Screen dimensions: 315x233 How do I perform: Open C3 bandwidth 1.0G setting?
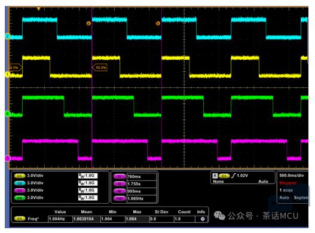(x=88, y=190)
